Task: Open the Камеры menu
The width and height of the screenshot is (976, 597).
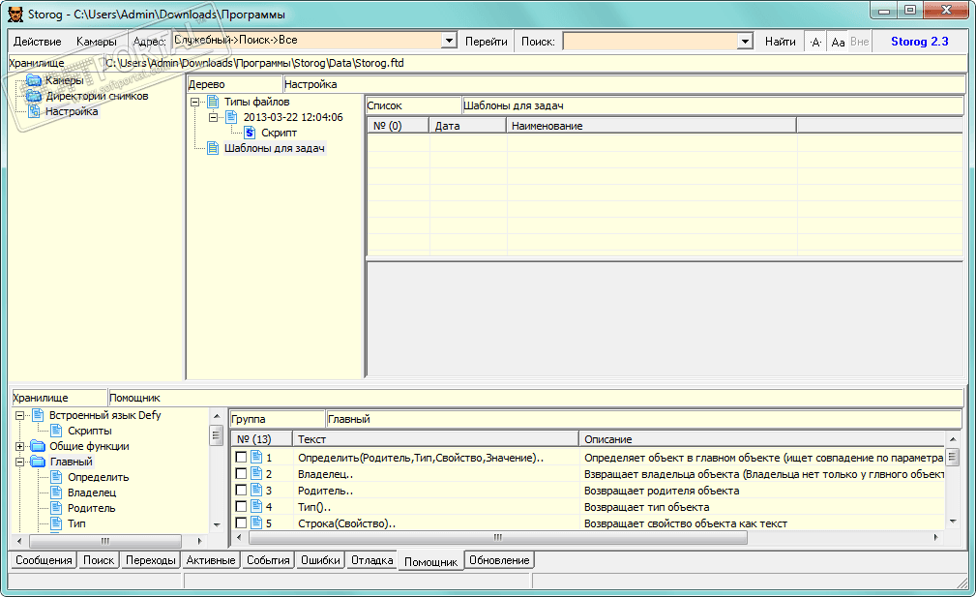Action: point(97,42)
